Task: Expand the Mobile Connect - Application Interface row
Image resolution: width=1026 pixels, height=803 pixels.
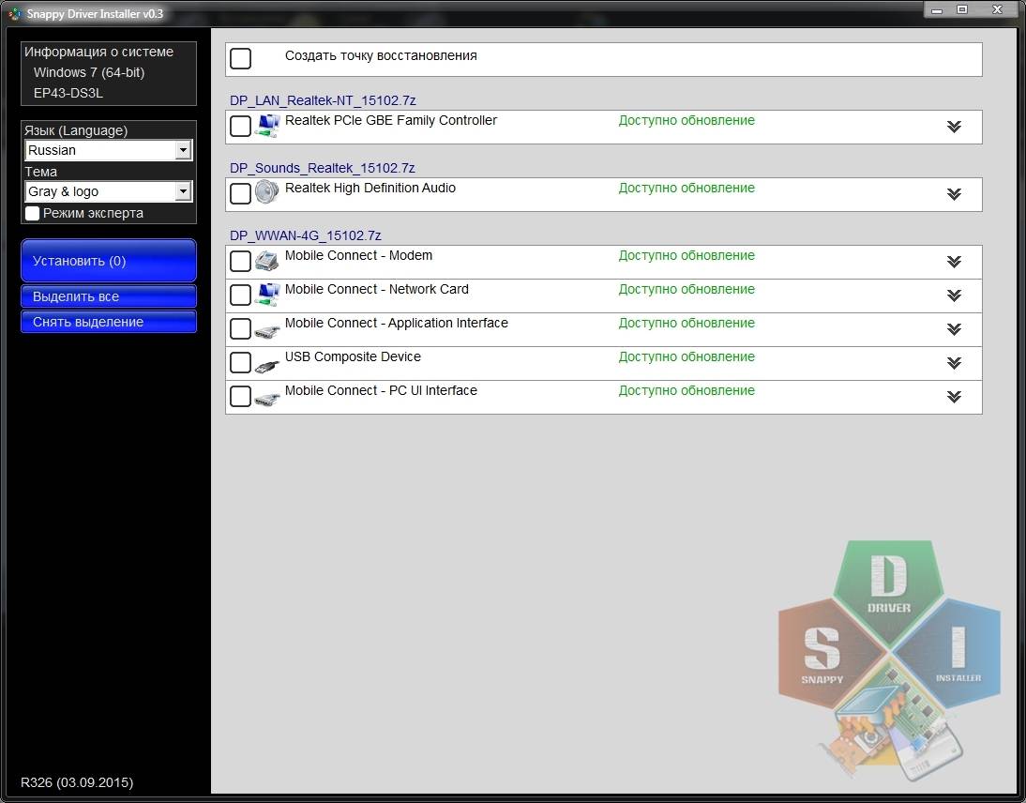Action: (954, 328)
